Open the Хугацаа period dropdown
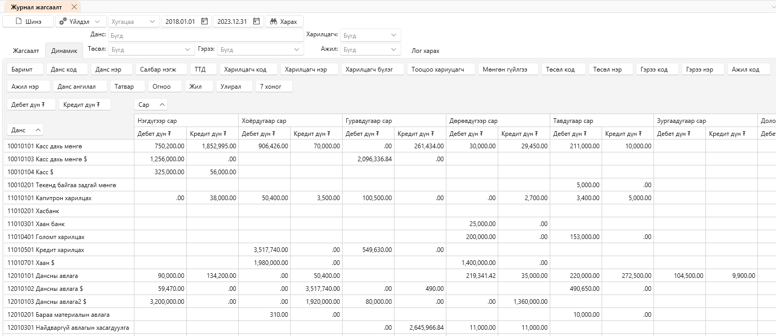The height and width of the screenshot is (336, 776). click(133, 21)
